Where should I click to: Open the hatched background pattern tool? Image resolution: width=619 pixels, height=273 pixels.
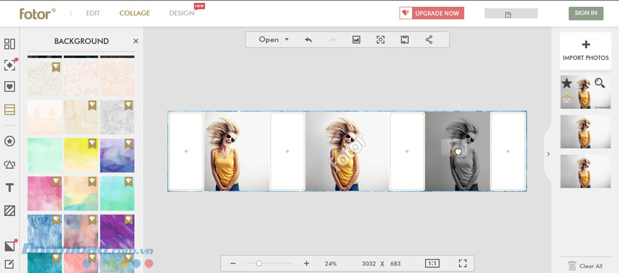[x=10, y=210]
